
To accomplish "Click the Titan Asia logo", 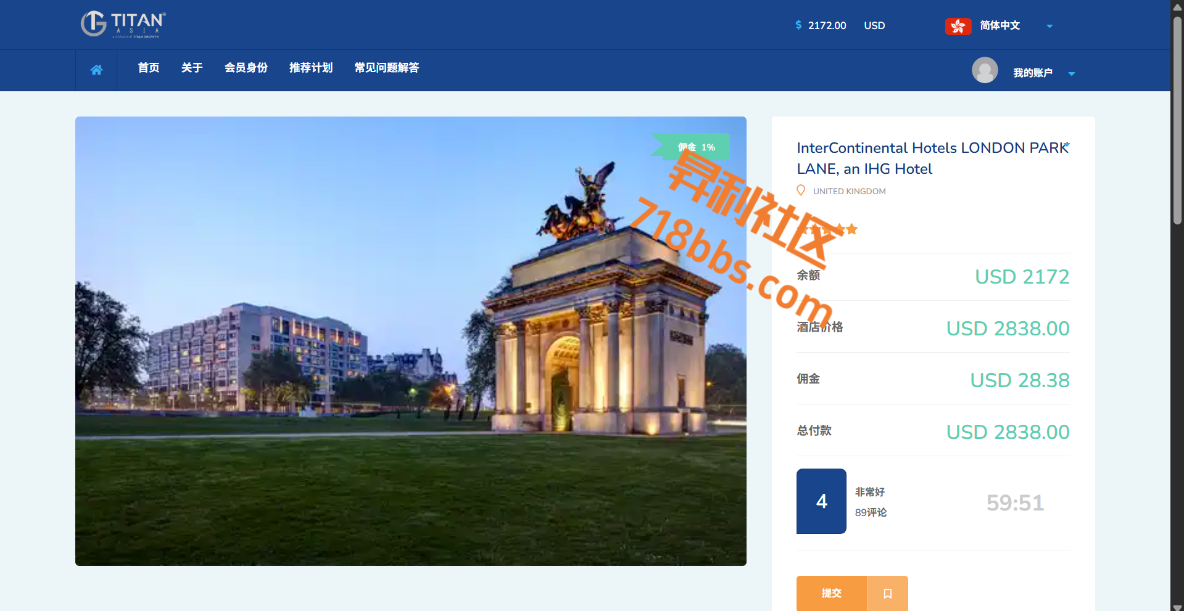I will 123,25.
